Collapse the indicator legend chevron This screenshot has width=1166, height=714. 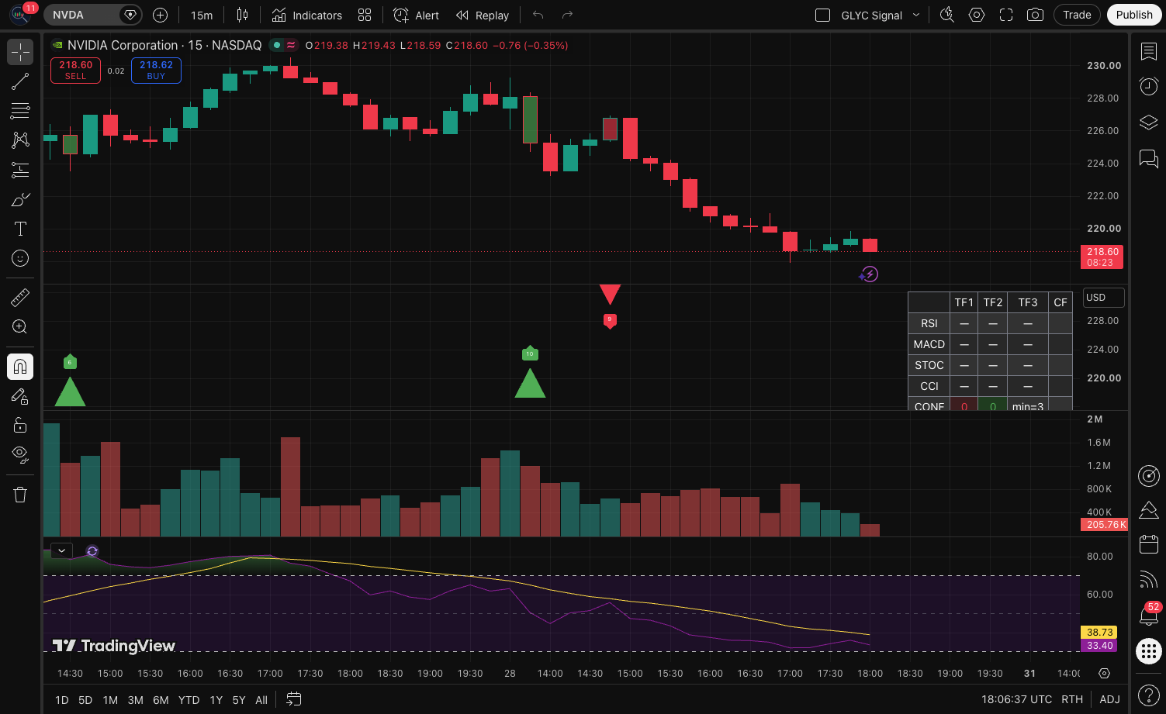[61, 550]
